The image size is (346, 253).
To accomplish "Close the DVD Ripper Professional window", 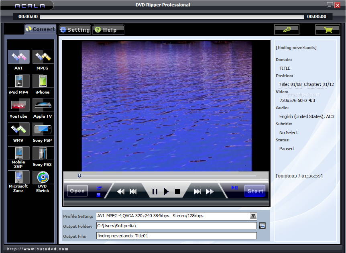I will [x=338, y=5].
